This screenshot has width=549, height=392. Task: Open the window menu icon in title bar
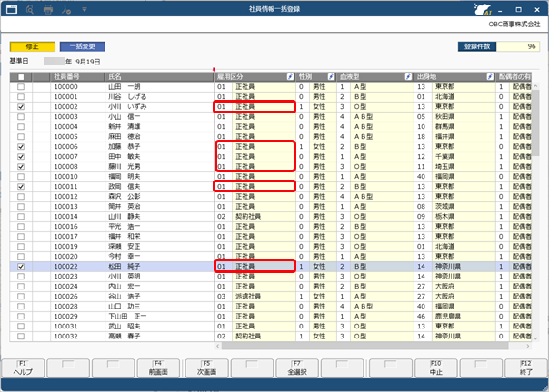11,9
